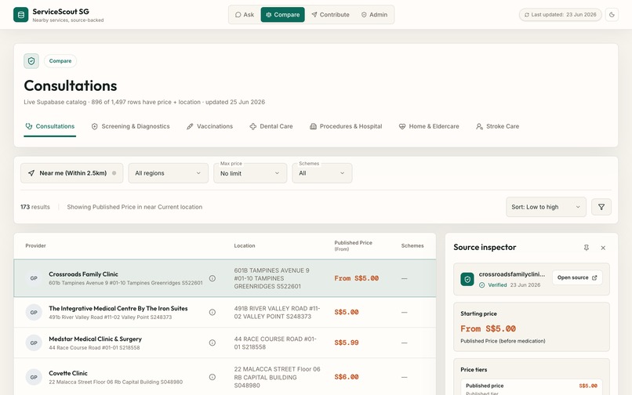
Task: Click the green shield icon beside crossroadsfamilyclini source
Action: (x=467, y=279)
